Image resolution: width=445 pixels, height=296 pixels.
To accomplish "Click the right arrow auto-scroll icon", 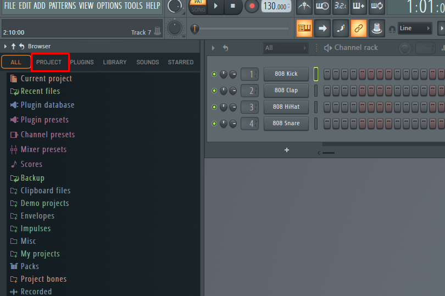I will (x=322, y=28).
